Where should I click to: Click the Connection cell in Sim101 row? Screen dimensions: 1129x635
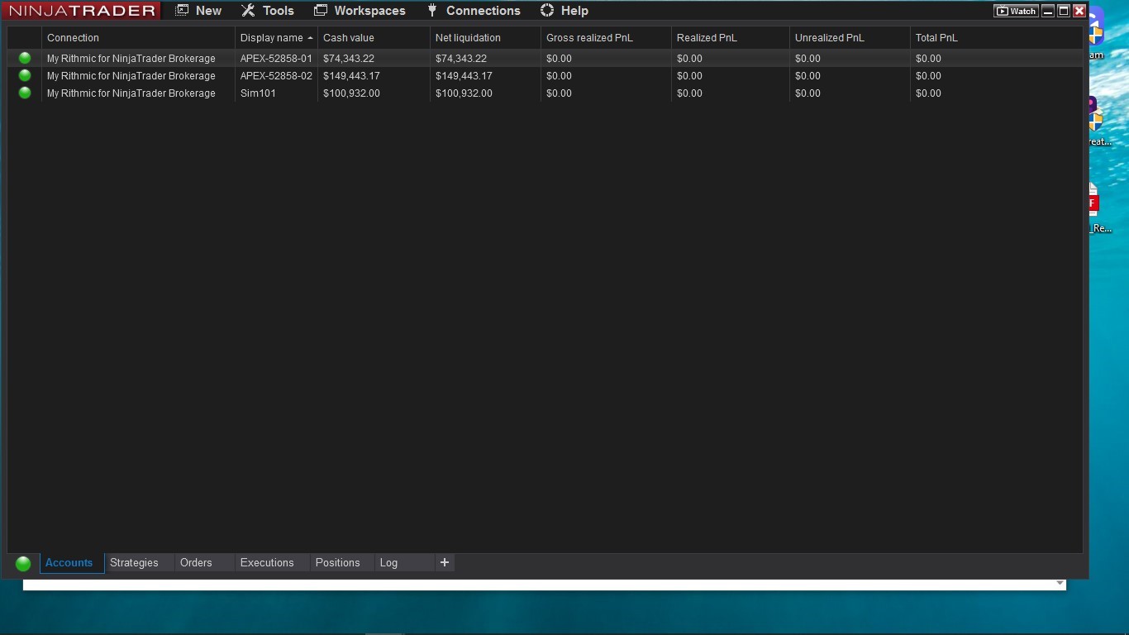[138, 93]
